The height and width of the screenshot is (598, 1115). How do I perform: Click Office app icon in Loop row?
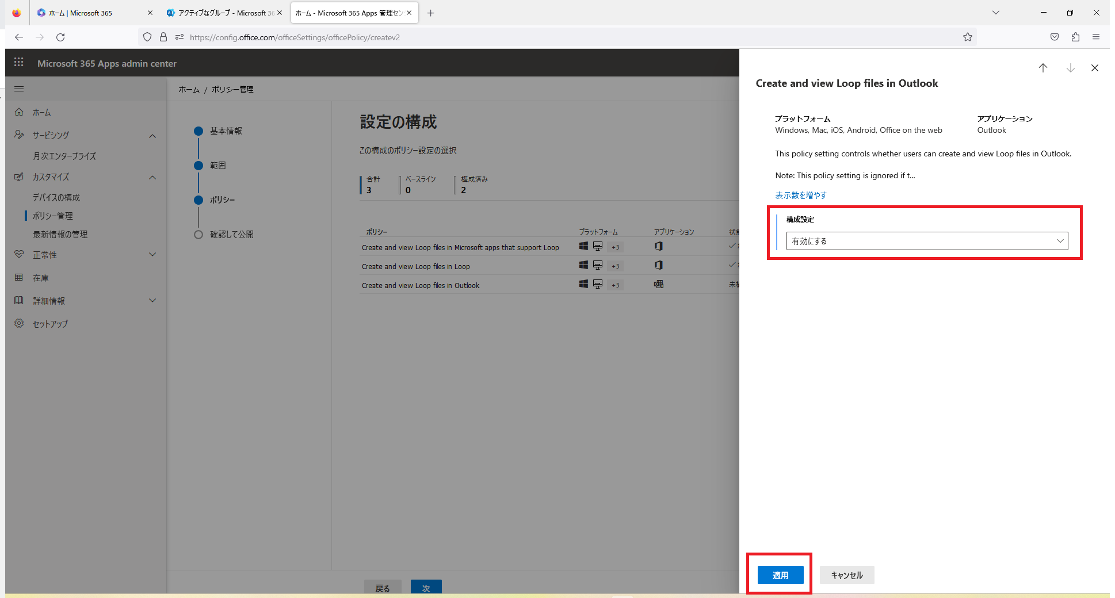(659, 265)
